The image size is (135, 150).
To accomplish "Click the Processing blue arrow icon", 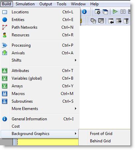I will [x=5, y=45].
